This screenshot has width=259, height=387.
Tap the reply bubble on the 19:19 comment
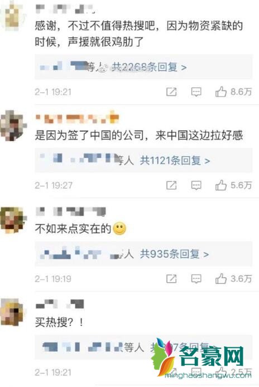(196, 279)
